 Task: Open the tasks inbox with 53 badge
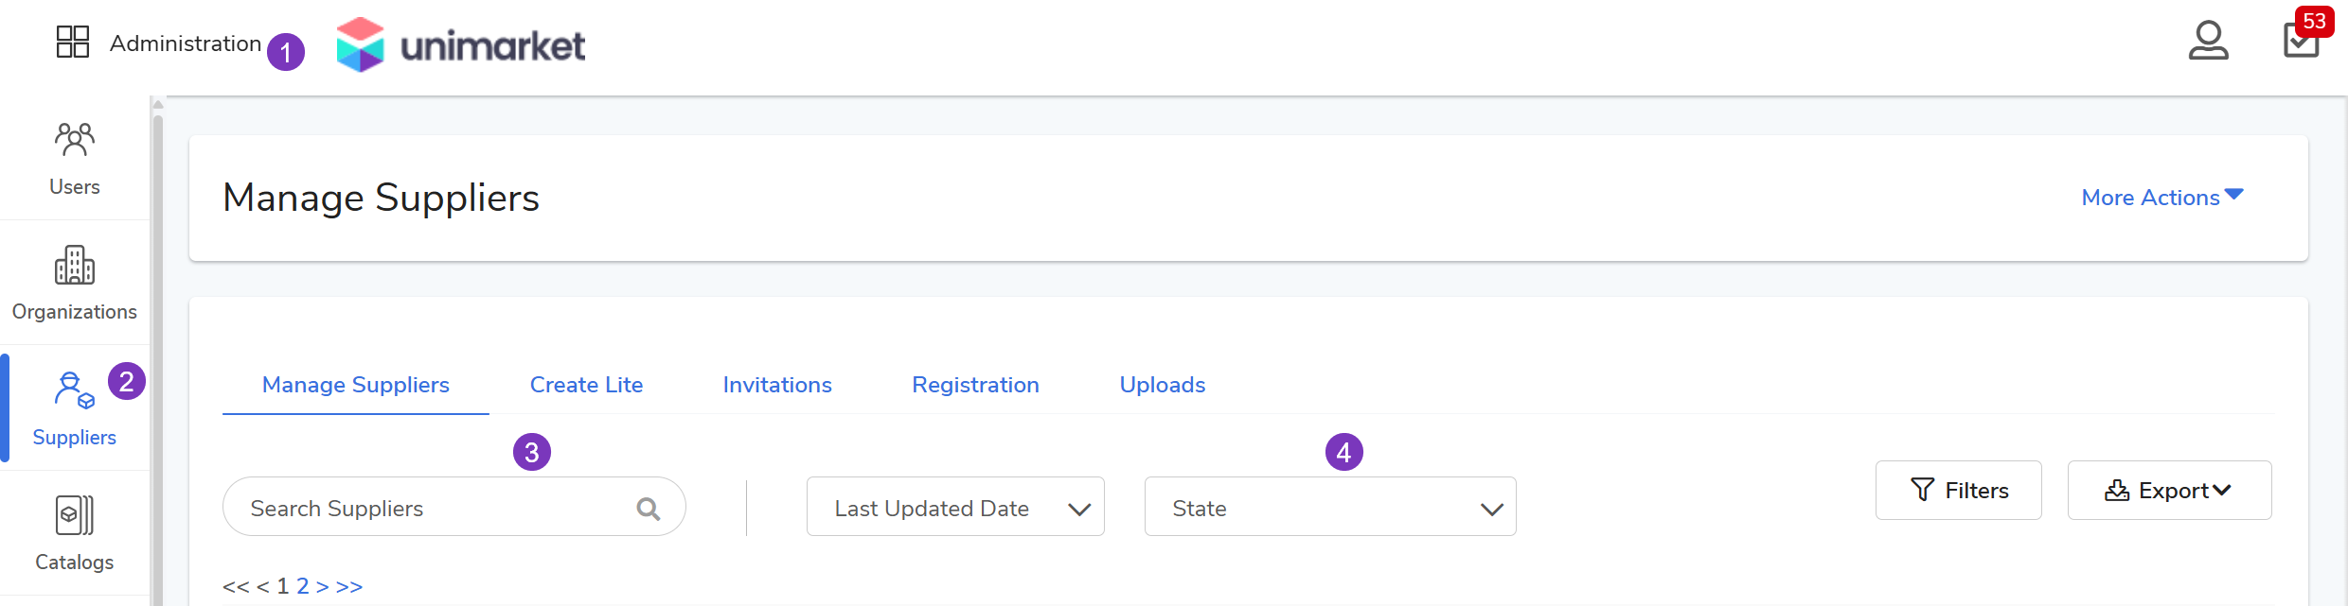click(x=2301, y=41)
